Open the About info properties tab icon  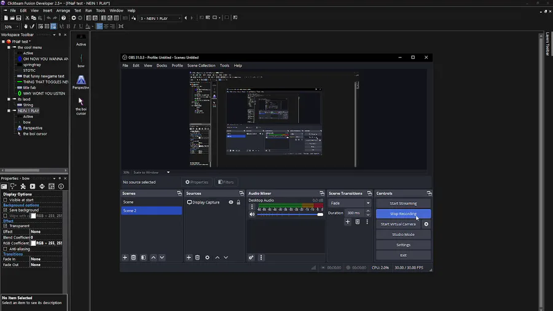tap(61, 186)
